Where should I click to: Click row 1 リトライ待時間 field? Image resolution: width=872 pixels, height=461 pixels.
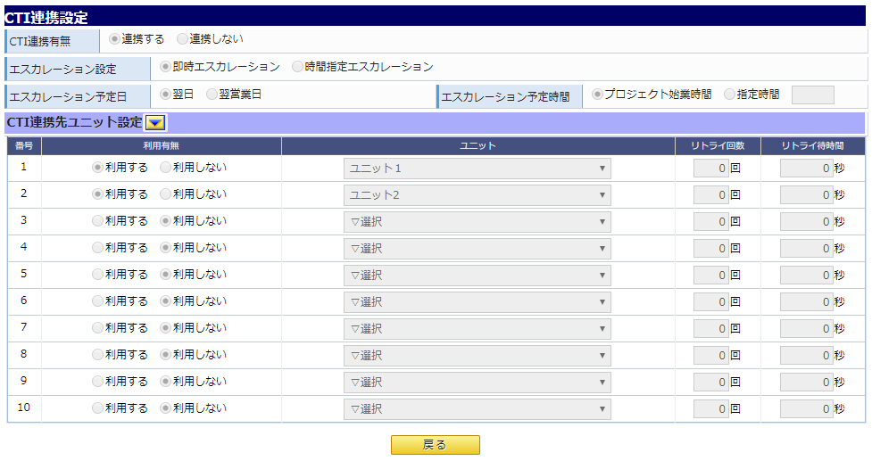coord(806,169)
